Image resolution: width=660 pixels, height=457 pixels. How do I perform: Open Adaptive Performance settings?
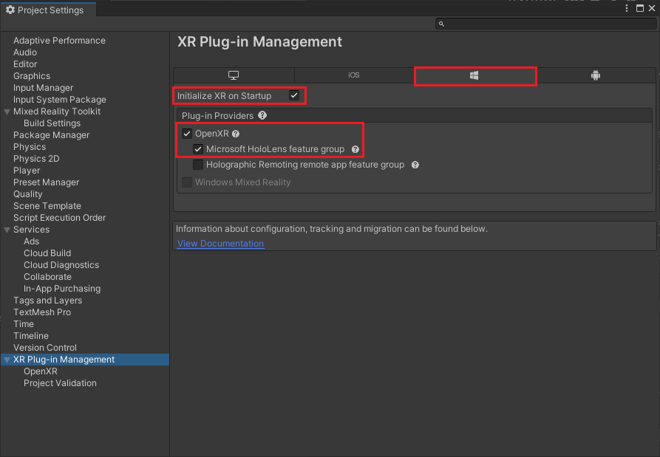(59, 41)
